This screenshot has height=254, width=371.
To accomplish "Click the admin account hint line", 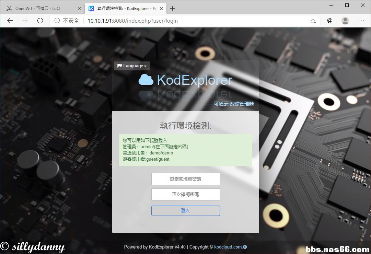I will (155, 147).
